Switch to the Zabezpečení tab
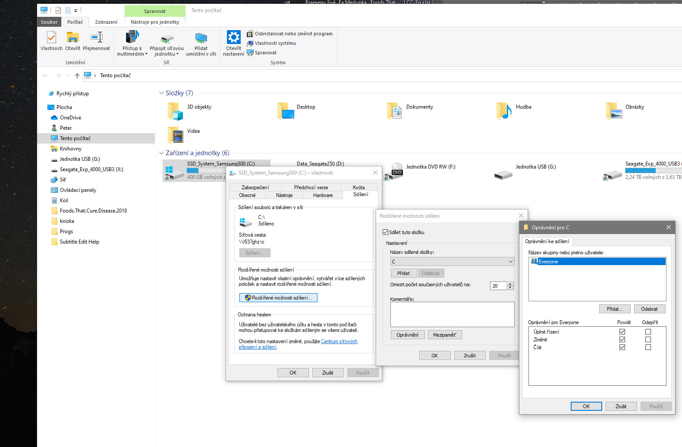 click(255, 188)
